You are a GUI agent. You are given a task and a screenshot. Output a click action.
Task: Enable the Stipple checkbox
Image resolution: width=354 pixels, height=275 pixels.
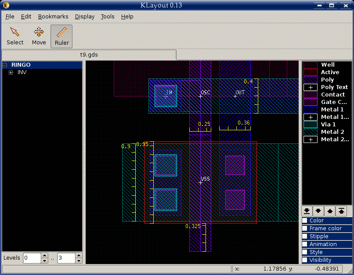coord(305,236)
